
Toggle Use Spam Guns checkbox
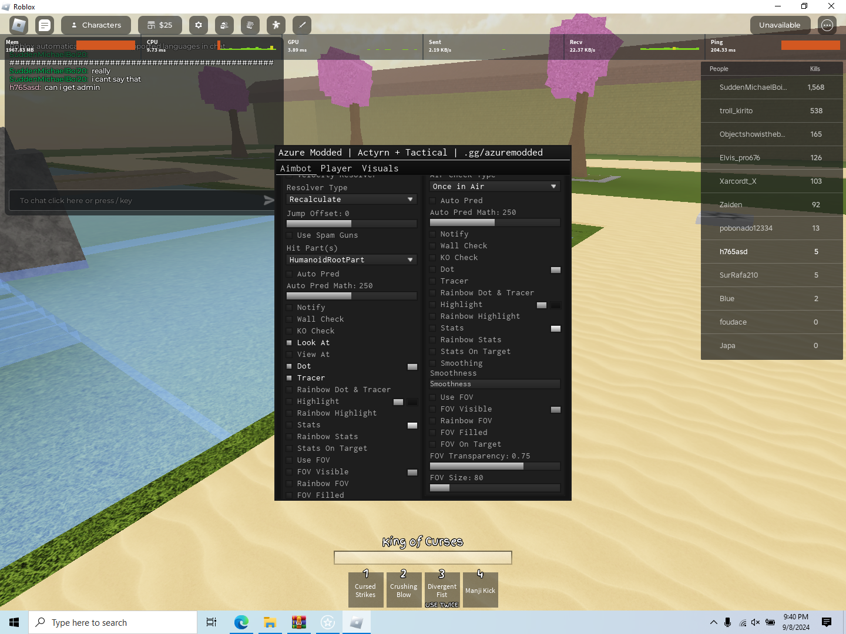point(289,235)
